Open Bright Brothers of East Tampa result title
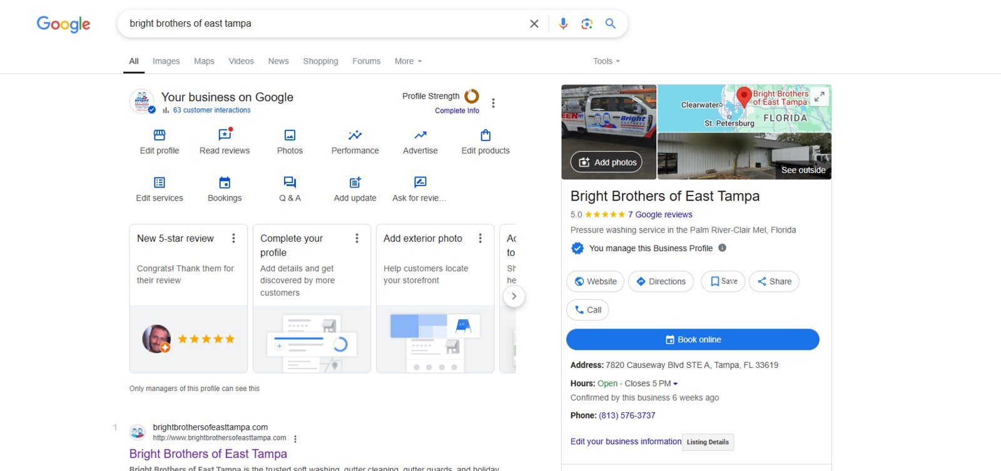Viewport: 1001px width, 471px height. coord(208,454)
